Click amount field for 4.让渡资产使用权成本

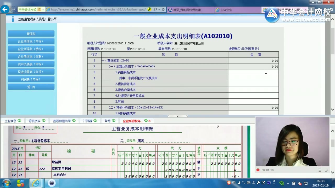253,96
